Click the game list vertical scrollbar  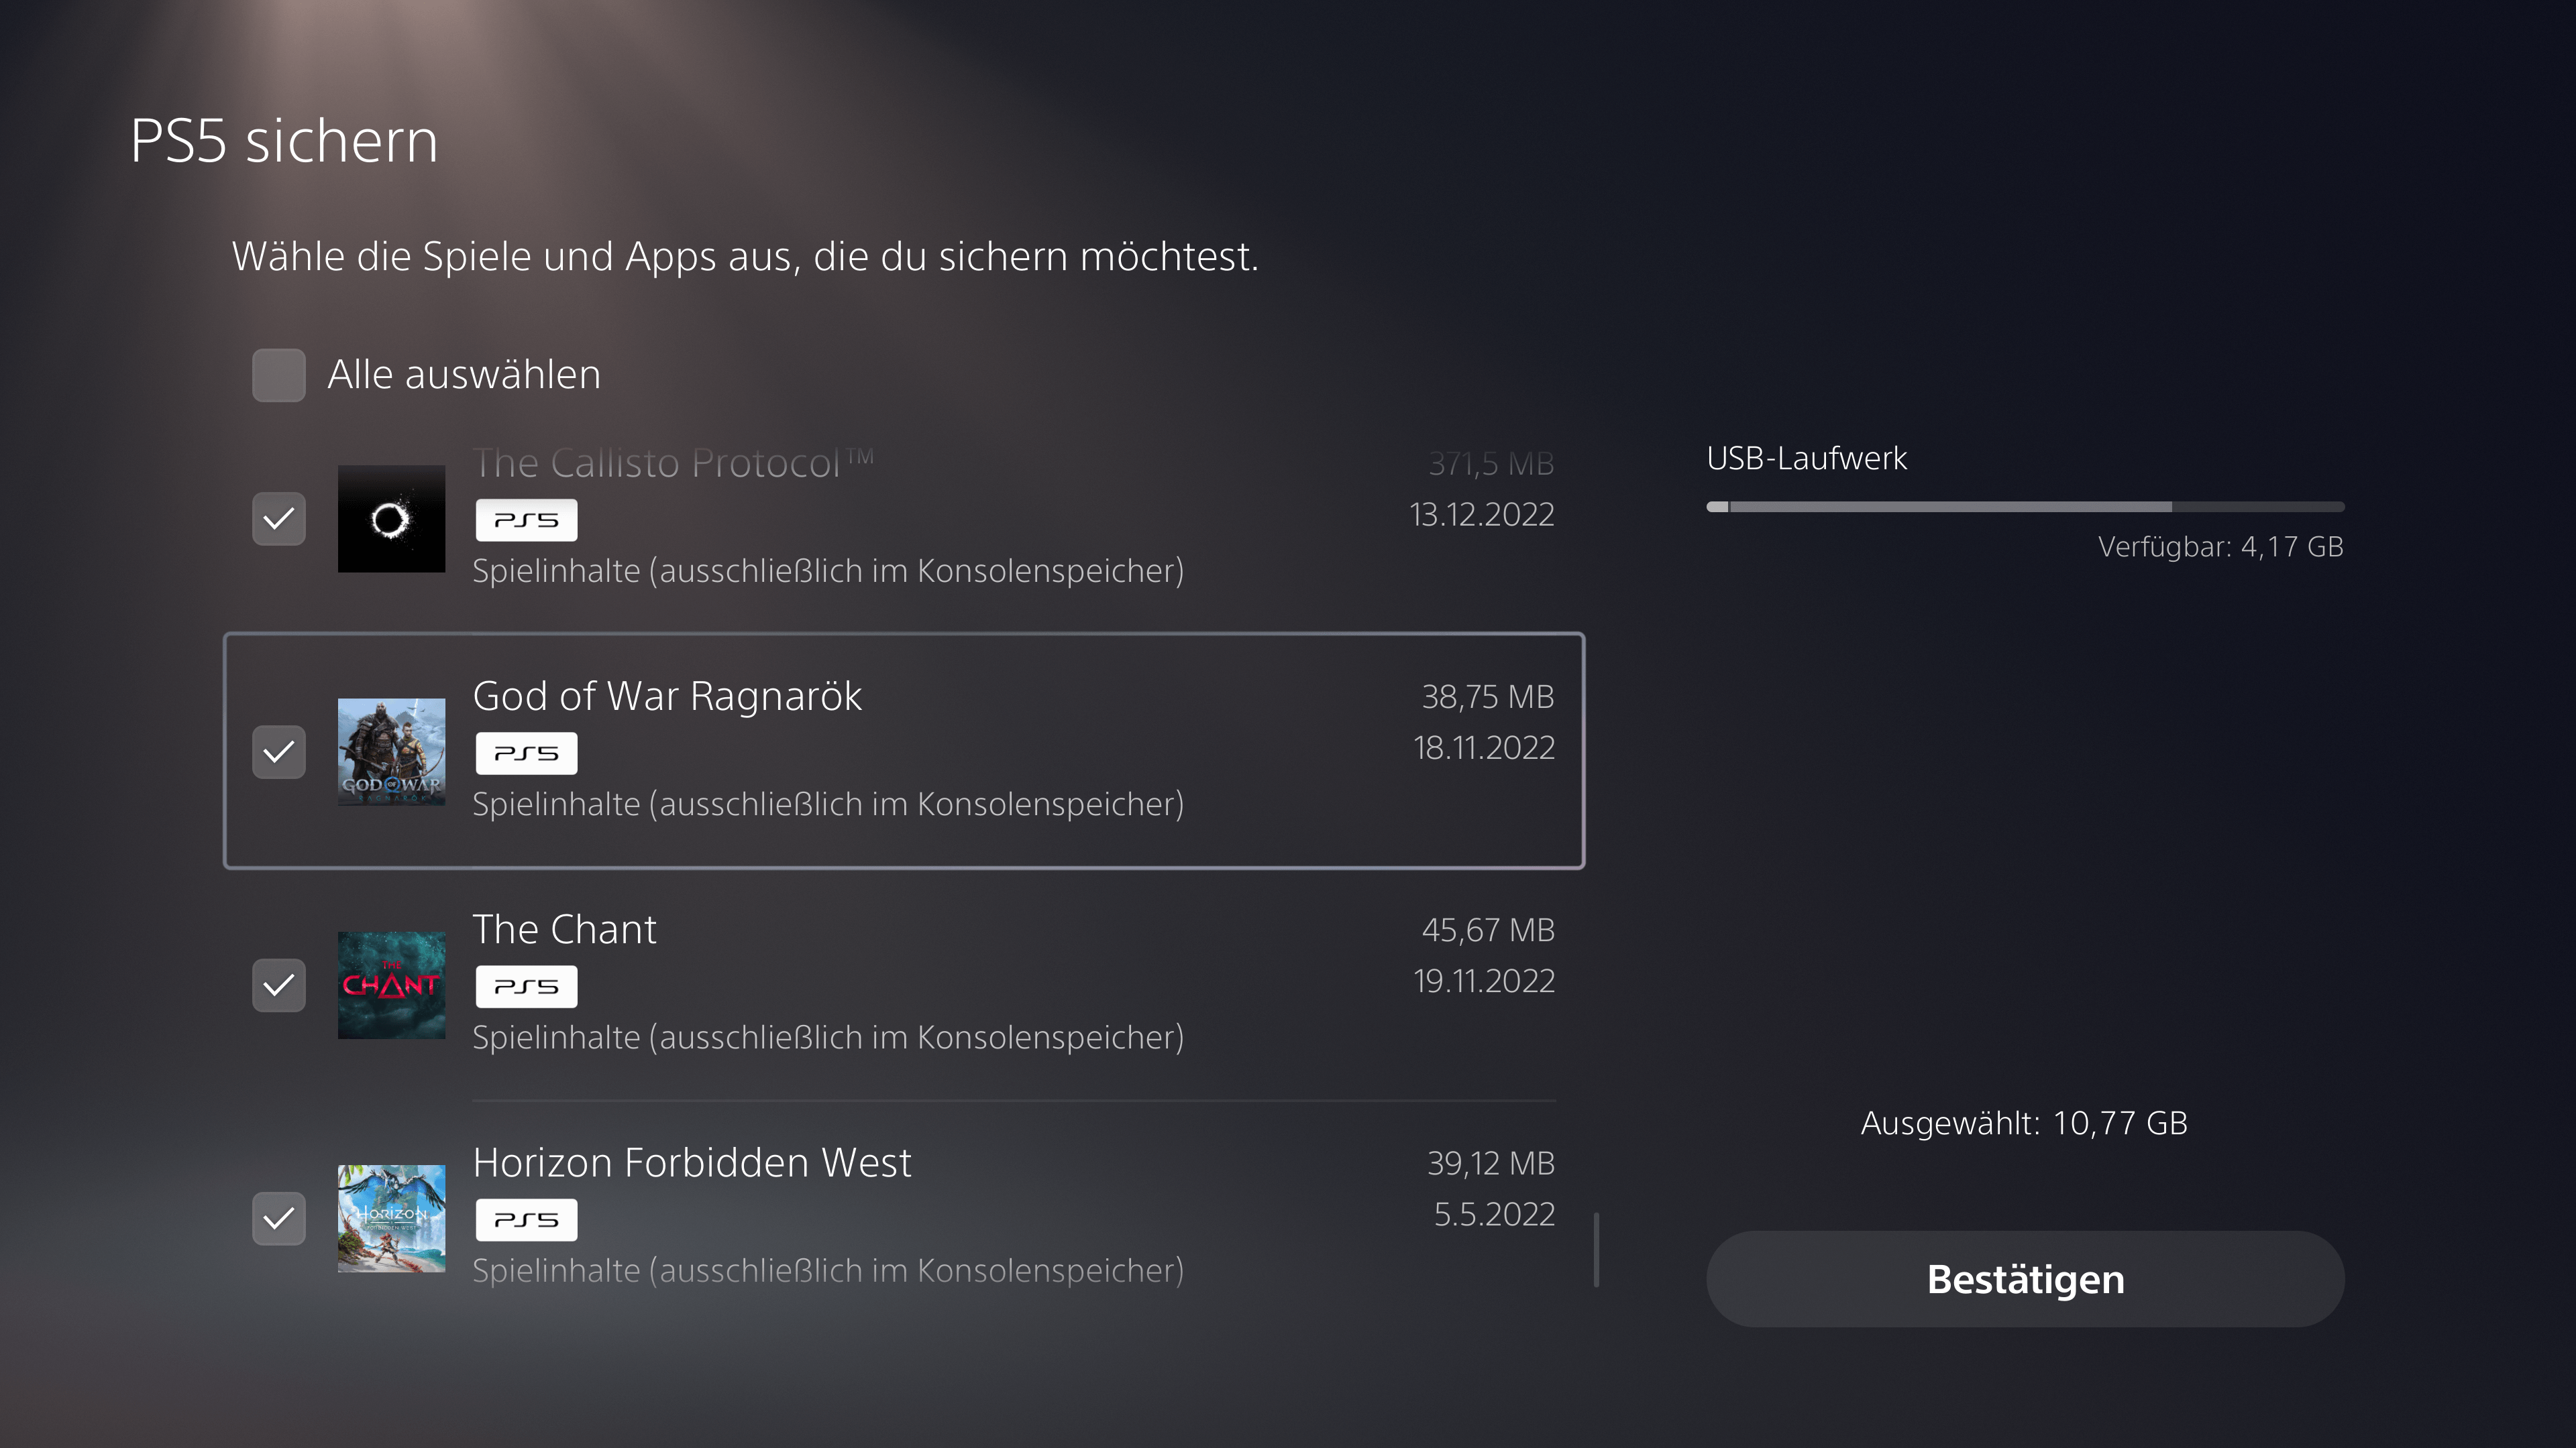coord(1596,1250)
